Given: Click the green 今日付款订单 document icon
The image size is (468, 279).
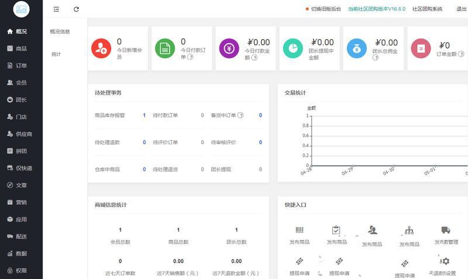Looking at the screenshot, I should (x=165, y=48).
